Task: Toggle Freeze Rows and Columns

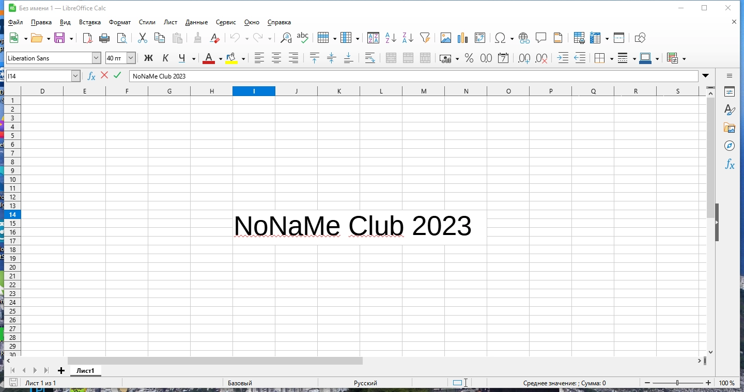Action: pos(596,38)
